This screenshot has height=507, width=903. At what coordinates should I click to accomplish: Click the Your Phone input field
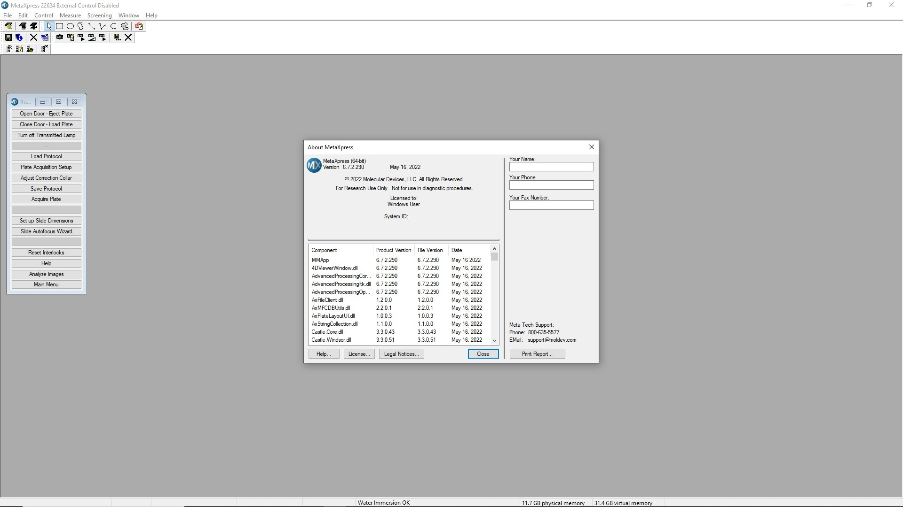point(551,185)
